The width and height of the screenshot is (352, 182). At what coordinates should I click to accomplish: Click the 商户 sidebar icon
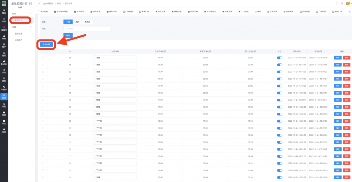click(4, 45)
